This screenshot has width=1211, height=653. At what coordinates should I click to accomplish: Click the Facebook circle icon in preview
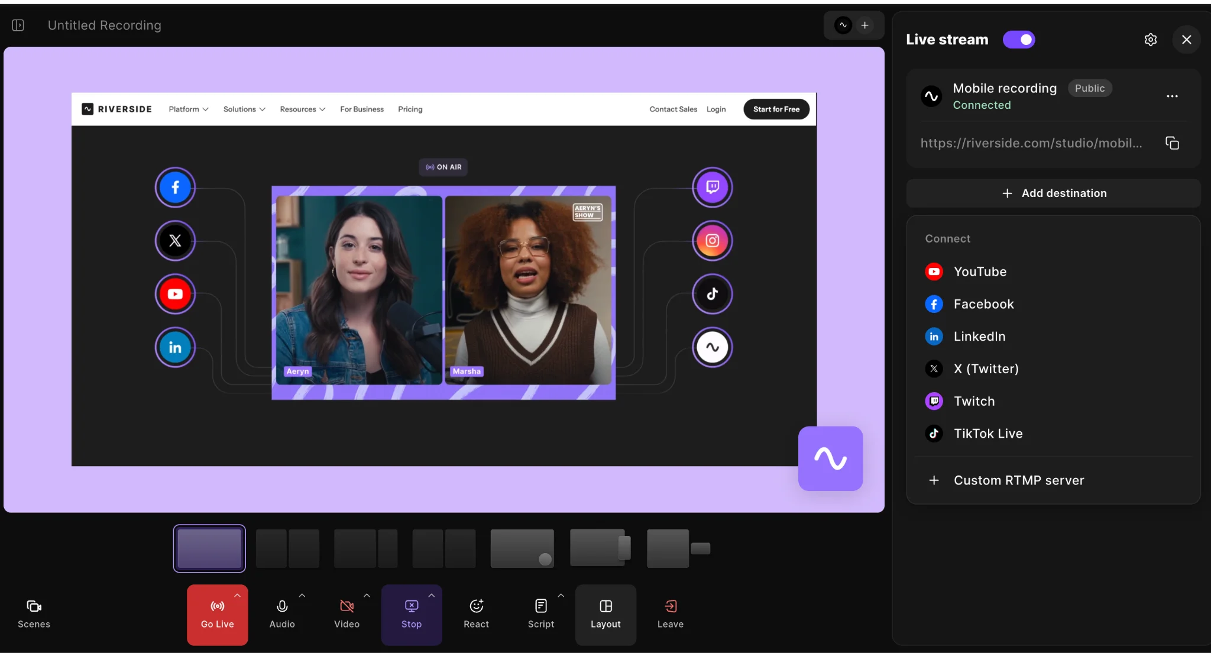coord(175,188)
